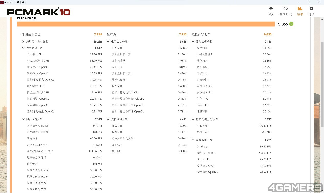Click the On the go row
This screenshot has height=193, width=324.
click(x=234, y=147)
